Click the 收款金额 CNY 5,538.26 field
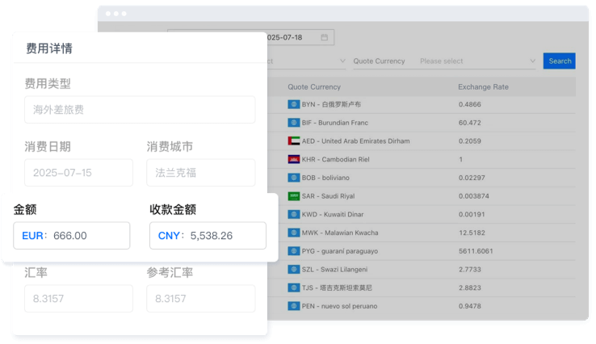This screenshot has height=344, width=596. click(x=208, y=236)
